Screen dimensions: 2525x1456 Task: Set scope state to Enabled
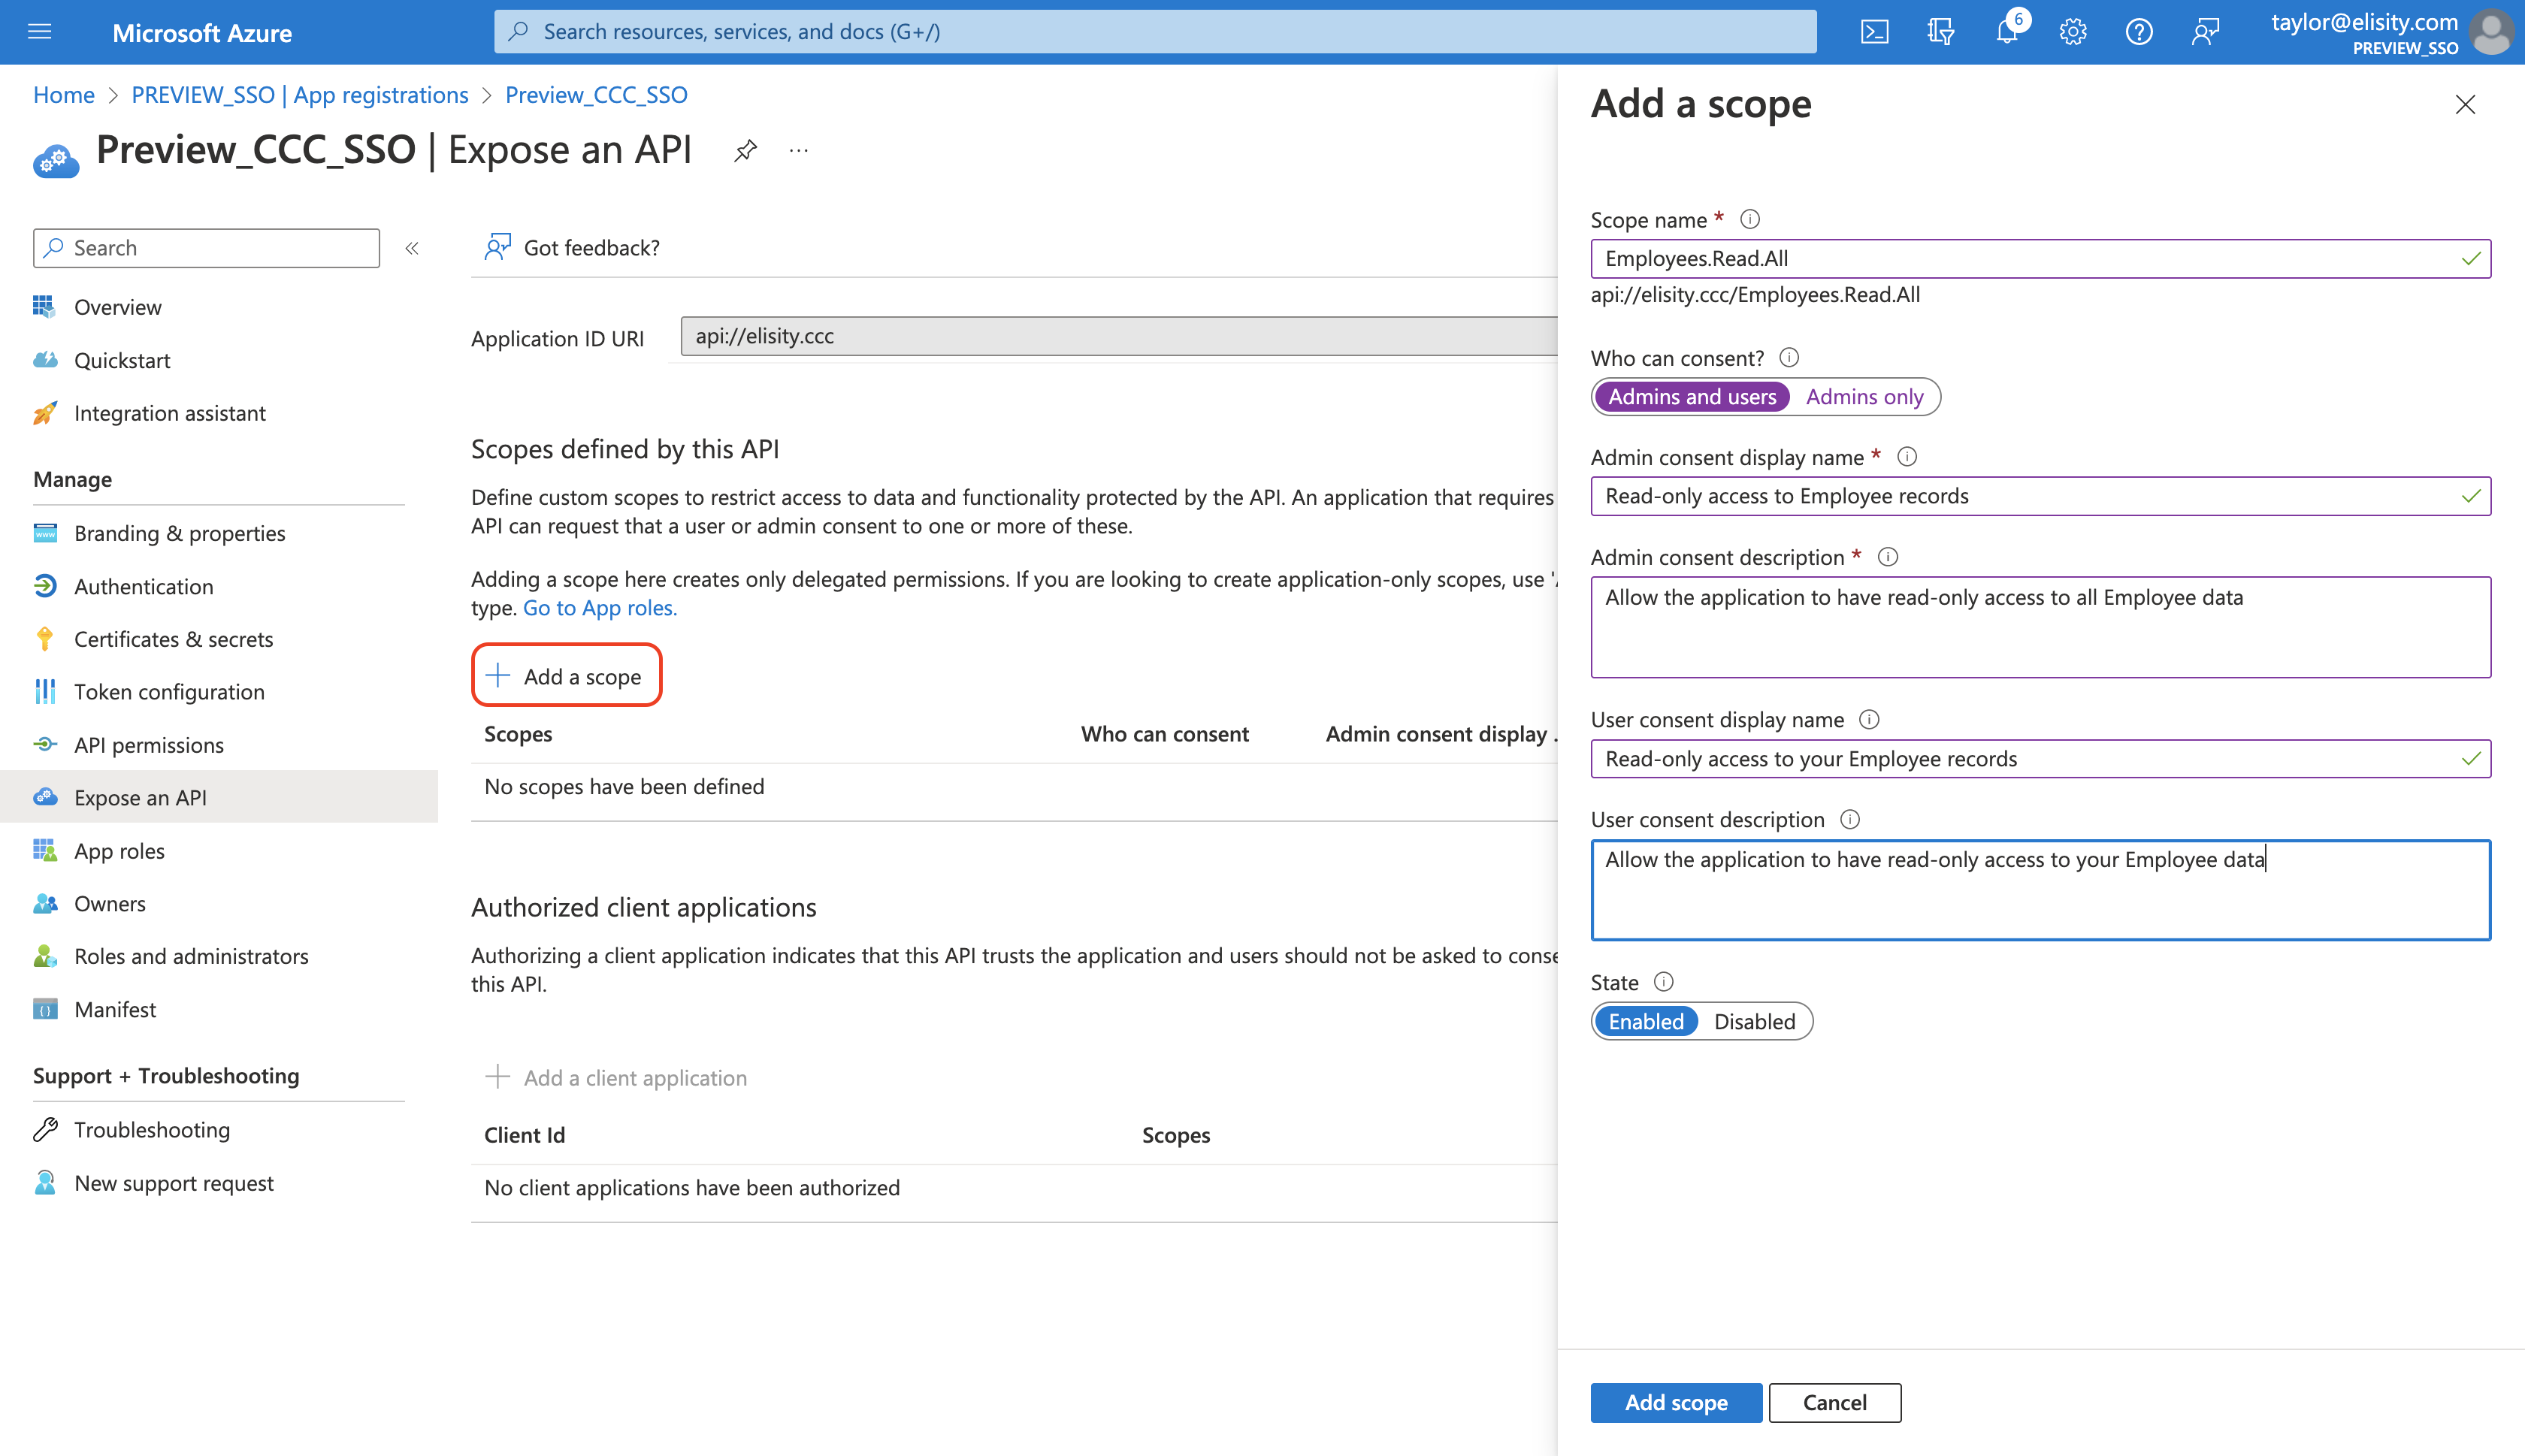[x=1646, y=1021]
